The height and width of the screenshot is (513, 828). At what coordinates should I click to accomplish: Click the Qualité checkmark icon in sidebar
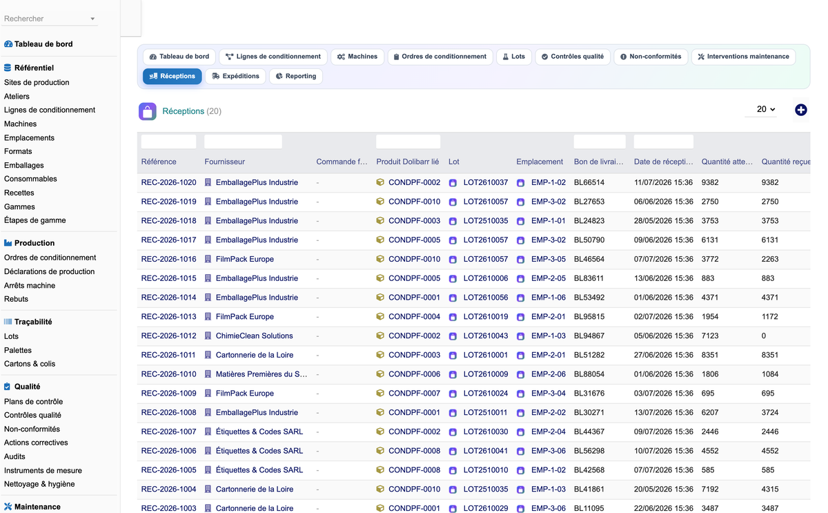point(8,387)
